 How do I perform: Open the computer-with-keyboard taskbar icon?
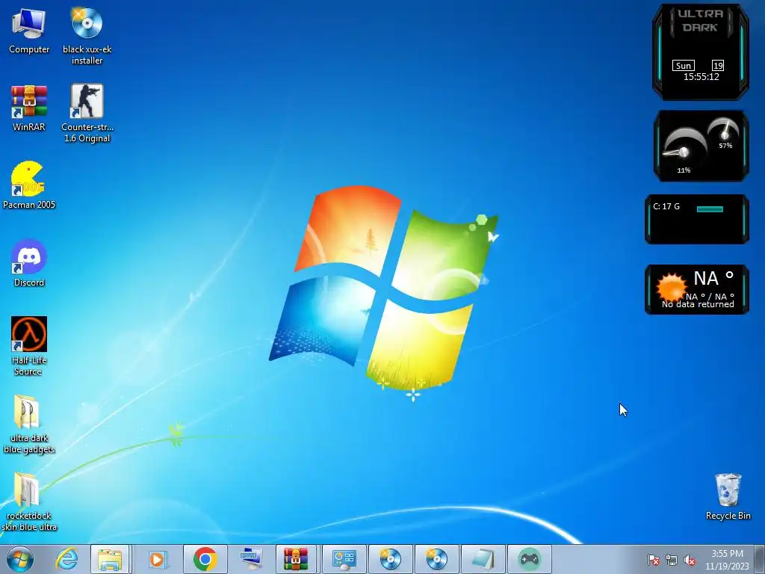tap(251, 559)
